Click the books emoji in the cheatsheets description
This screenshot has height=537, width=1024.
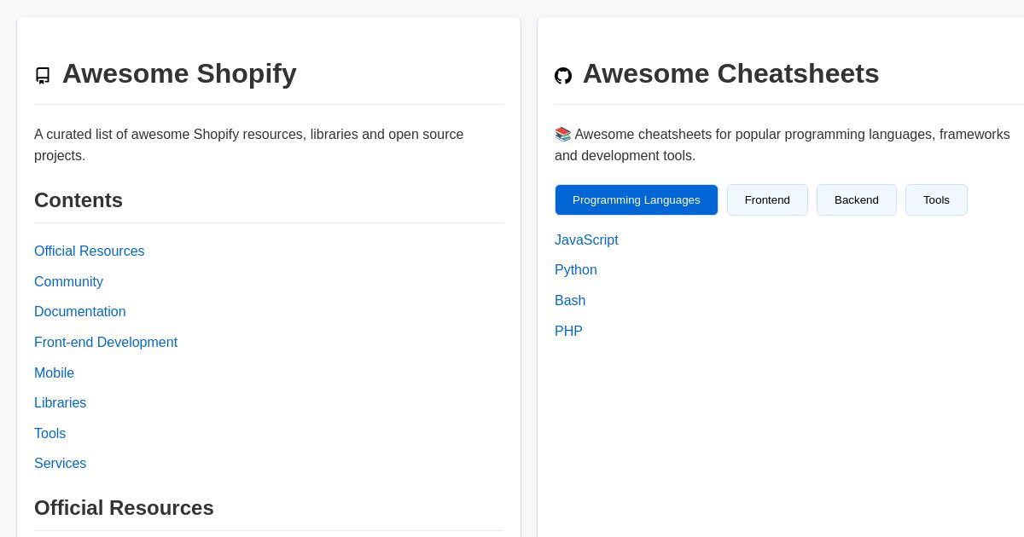point(563,134)
